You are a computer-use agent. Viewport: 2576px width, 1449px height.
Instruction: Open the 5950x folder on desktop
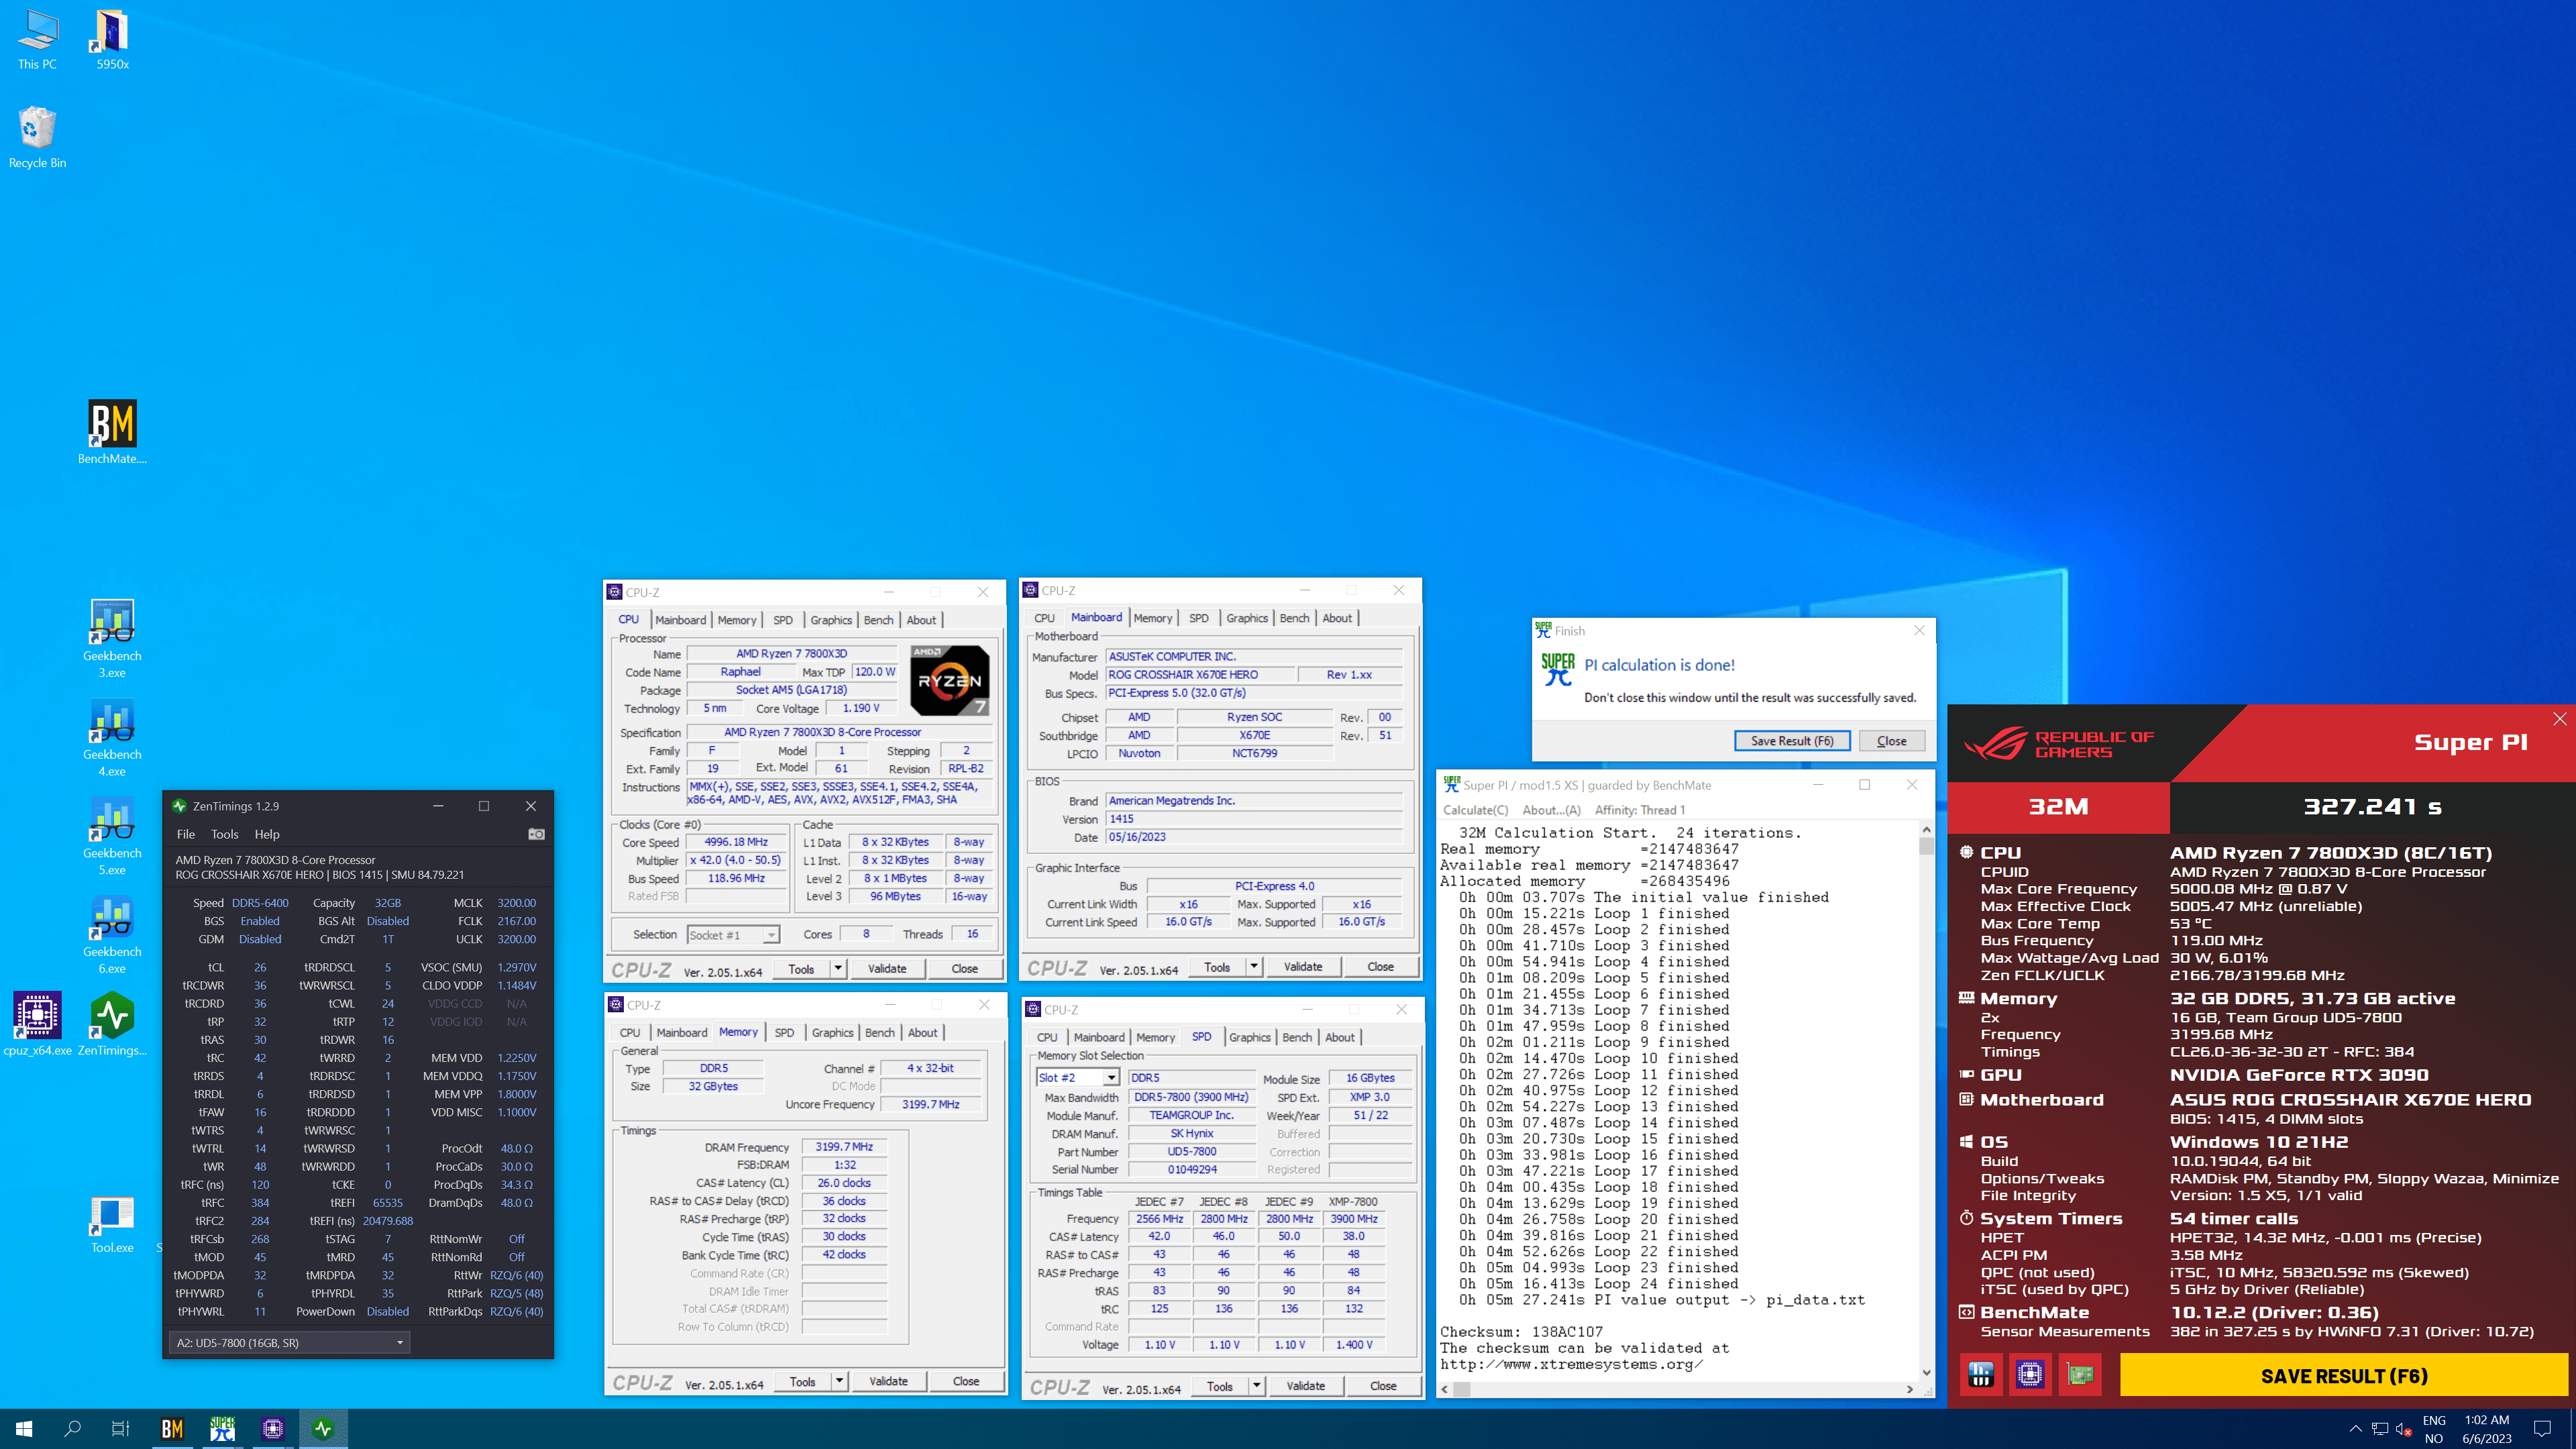coord(112,40)
